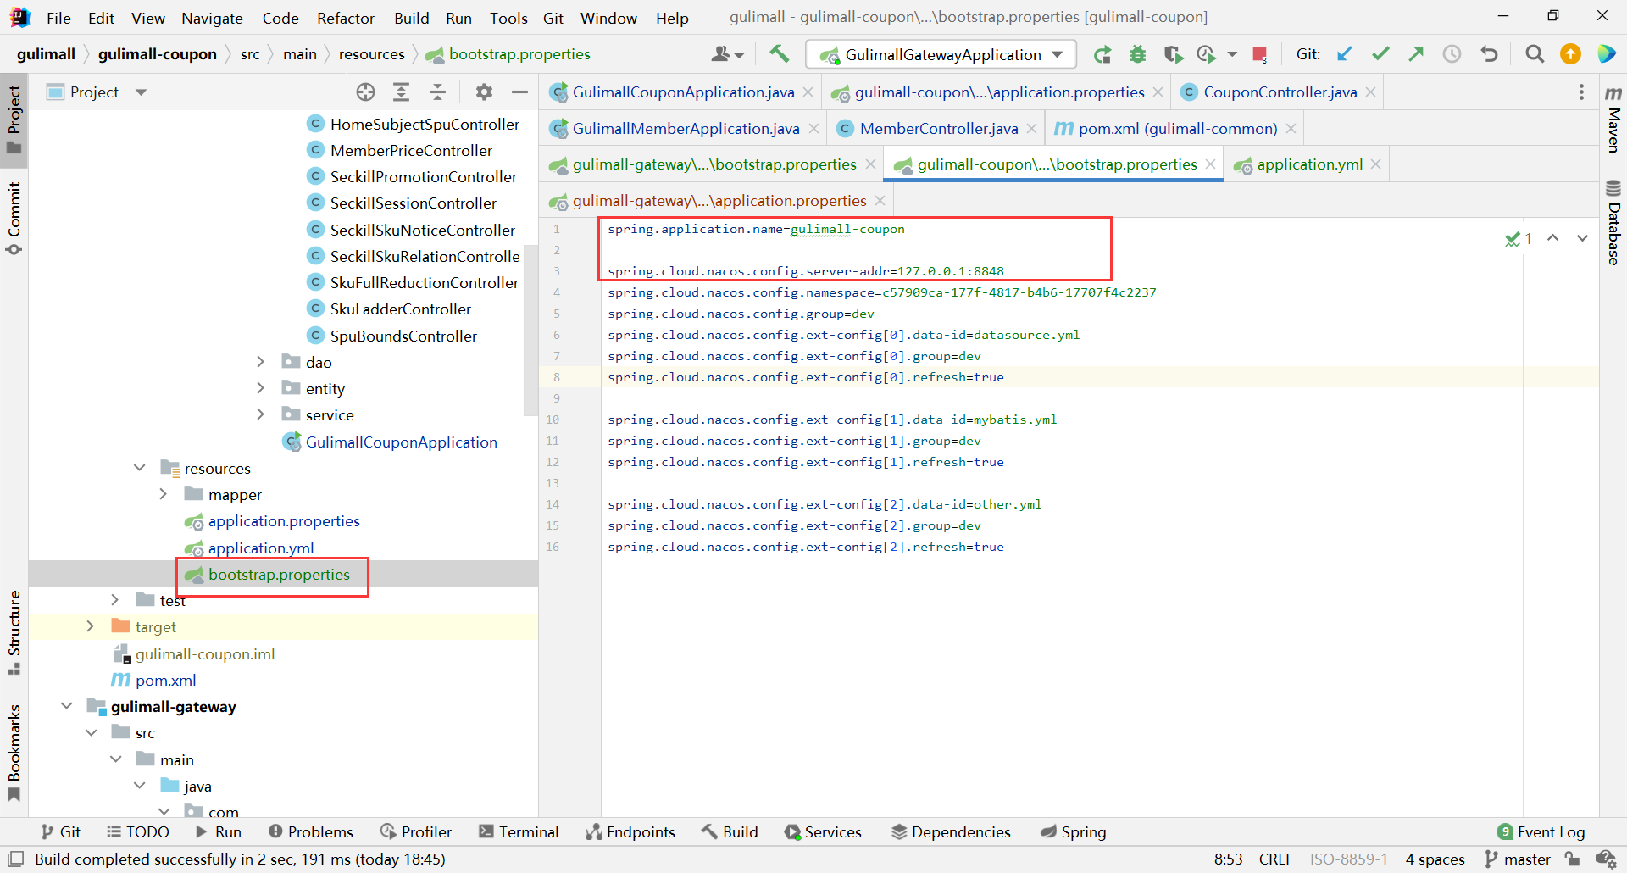Expand the target folder
The image size is (1627, 873).
tap(90, 626)
